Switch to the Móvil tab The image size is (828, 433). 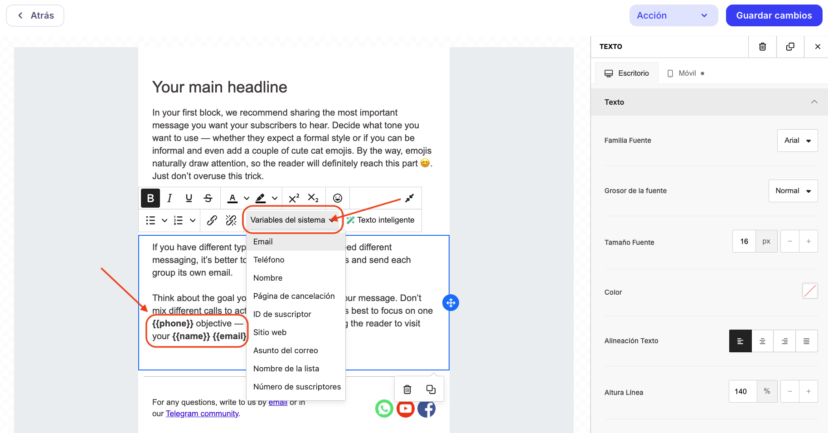click(x=686, y=73)
